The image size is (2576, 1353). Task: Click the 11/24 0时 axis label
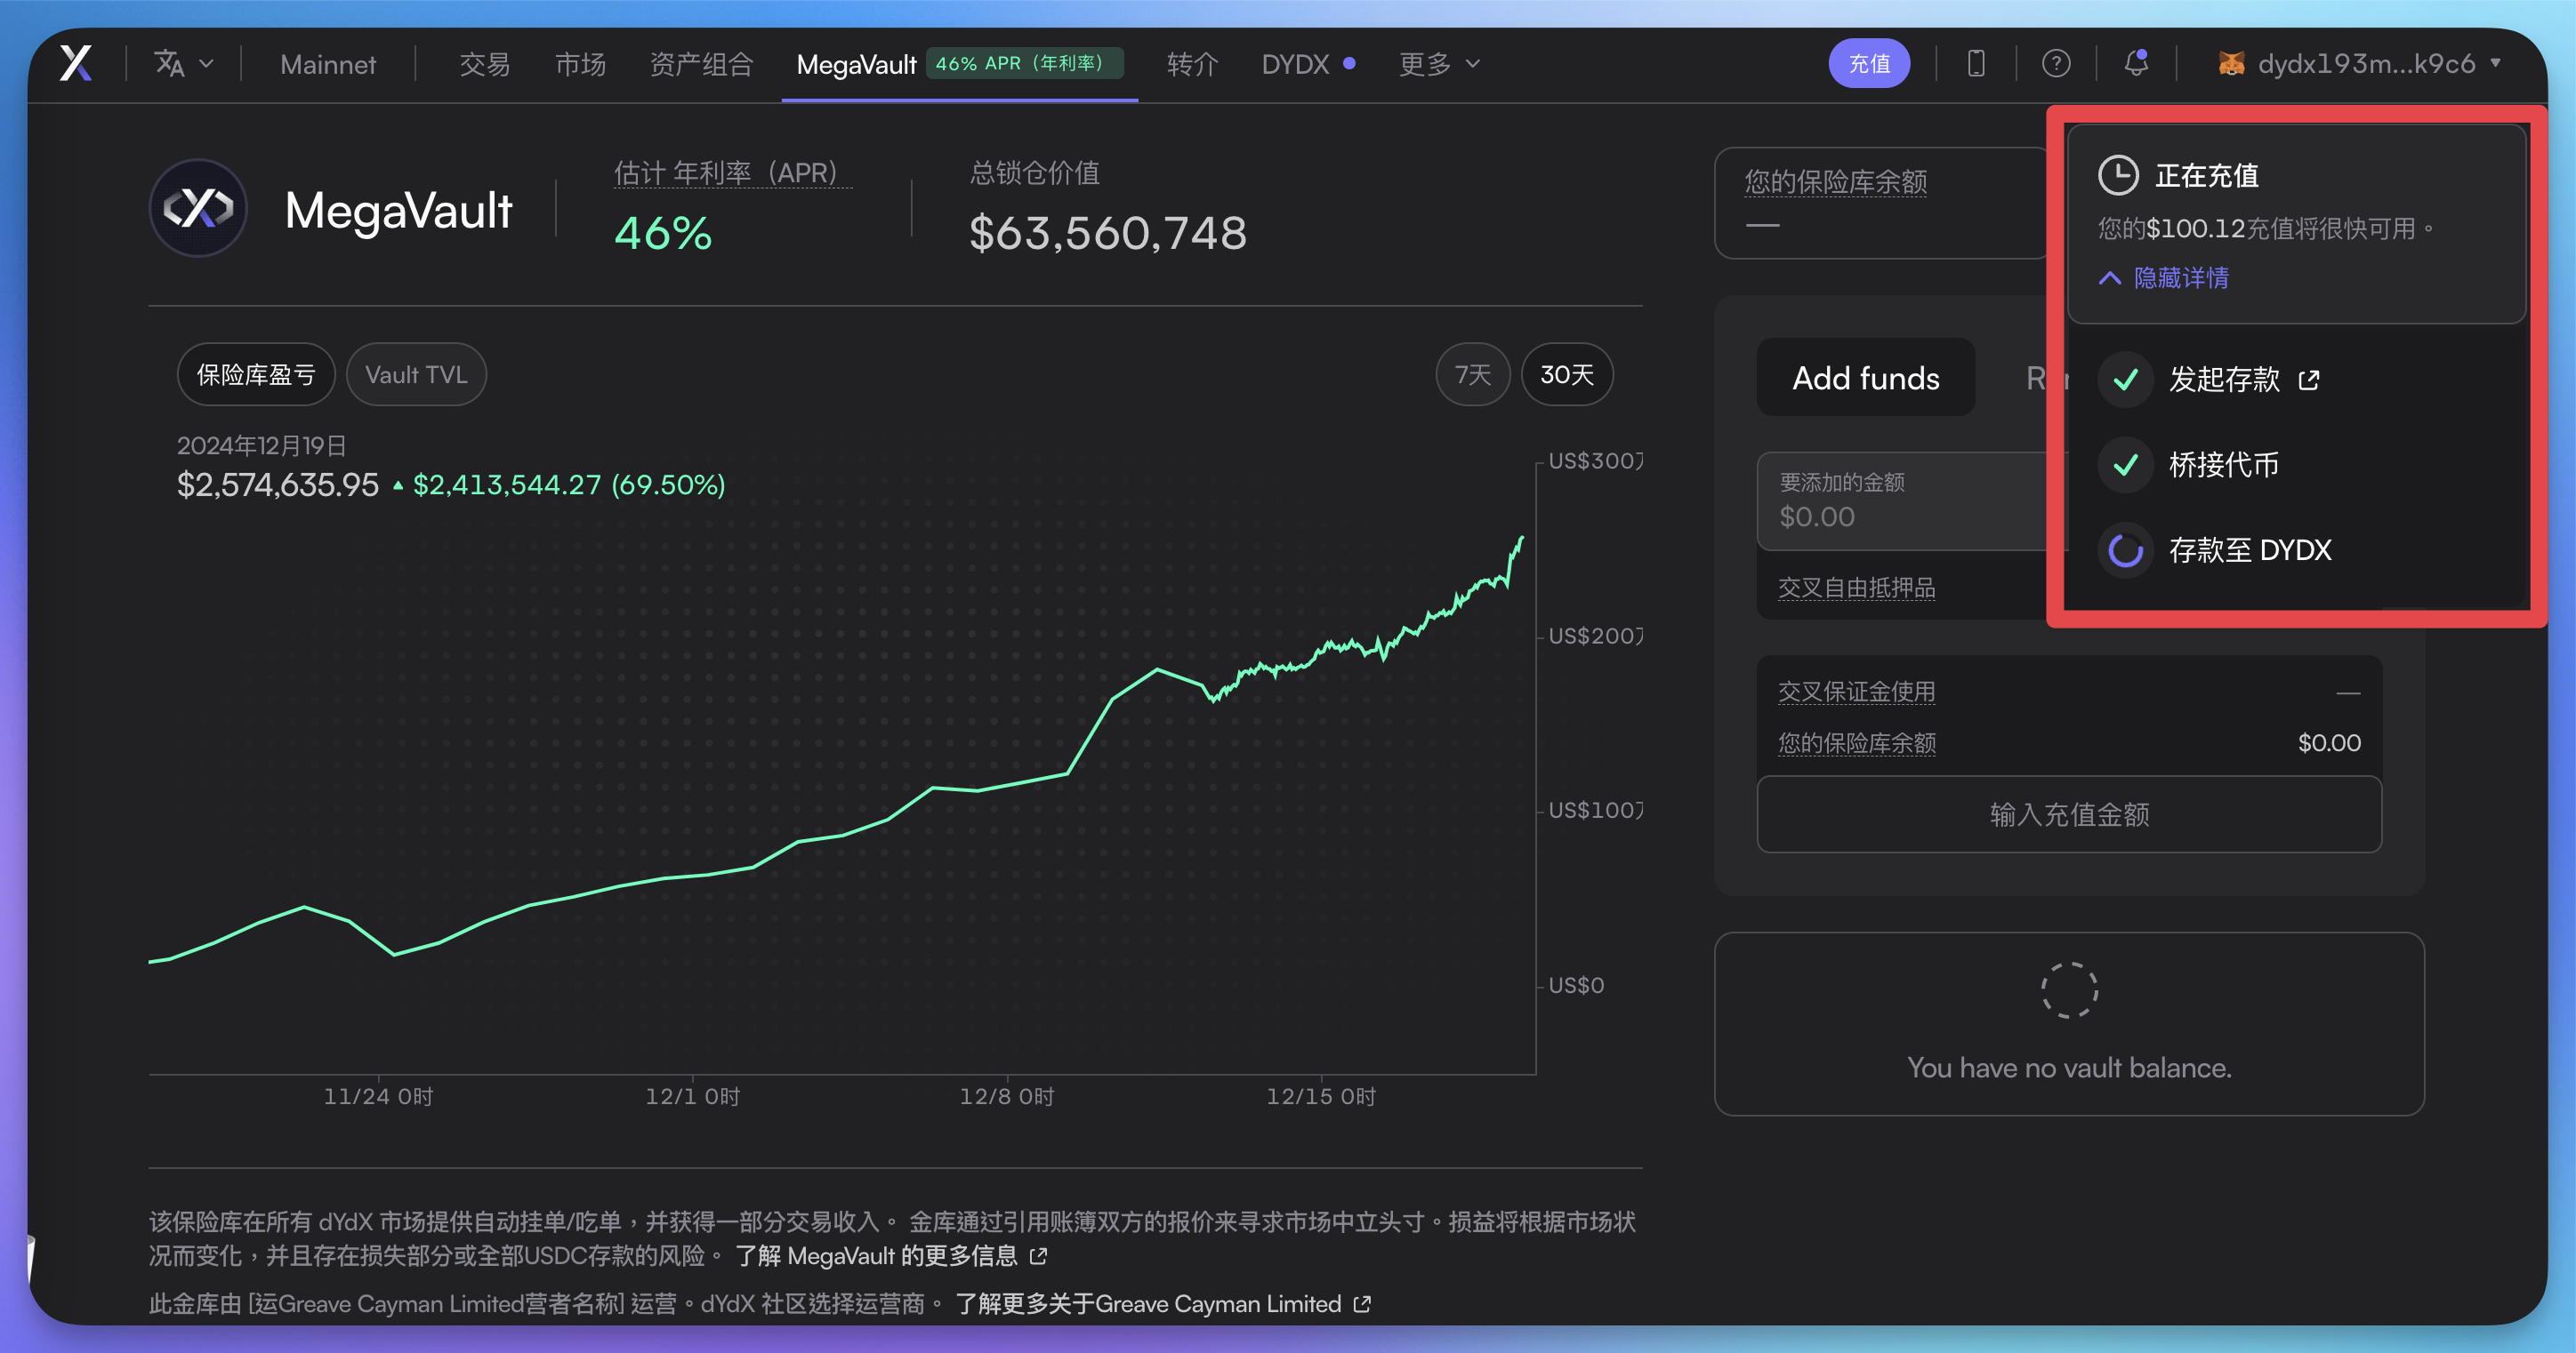[378, 1096]
